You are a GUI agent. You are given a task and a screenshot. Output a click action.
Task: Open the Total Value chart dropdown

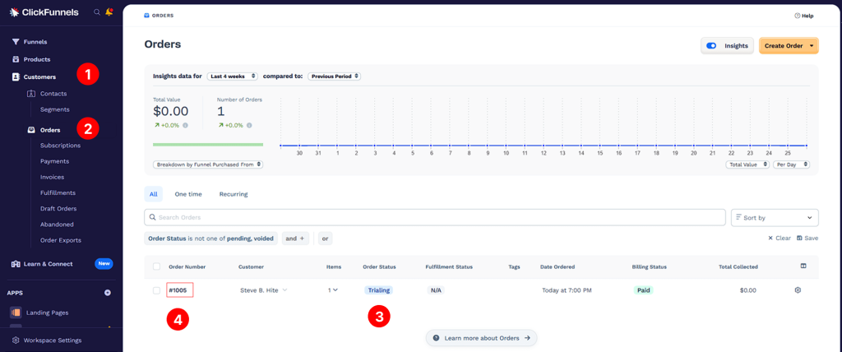[x=747, y=164]
